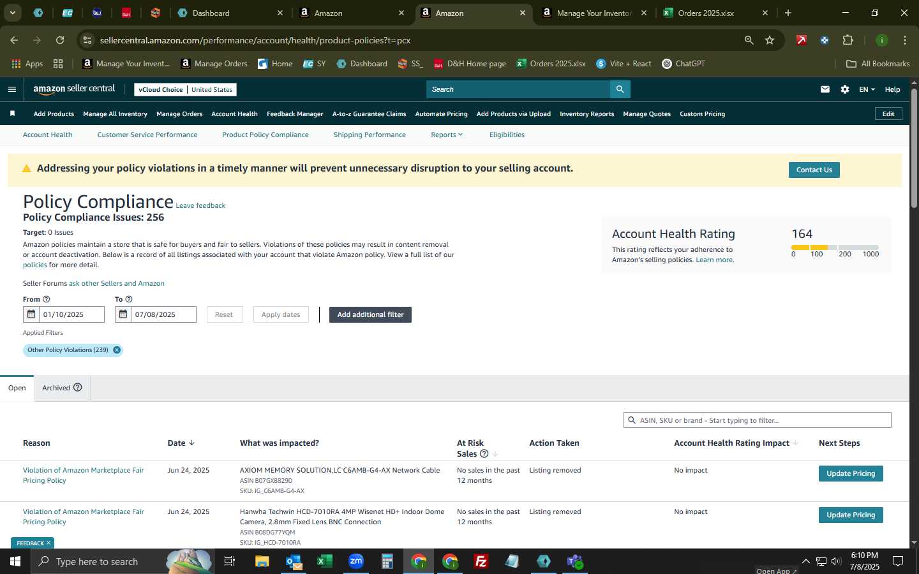Open Customer Service Performance tab

pyautogui.click(x=147, y=135)
